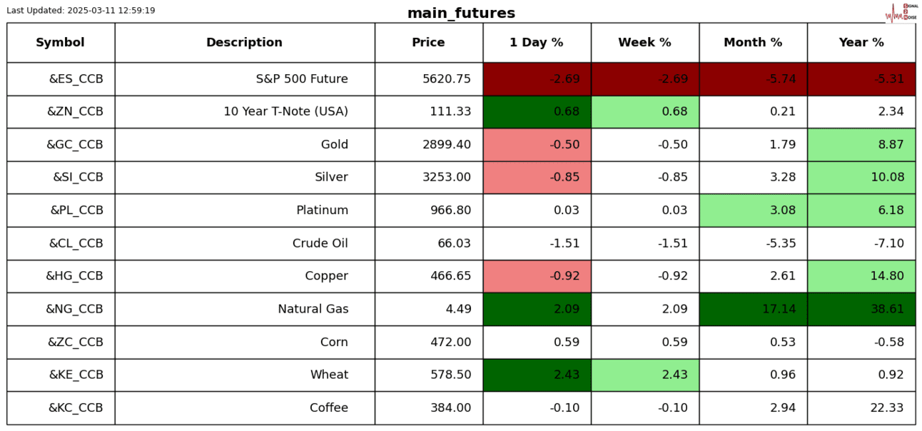This screenshot has width=922, height=431.
Task: Select the &KC_CCB Coffee symbol cell
Action: (61, 408)
